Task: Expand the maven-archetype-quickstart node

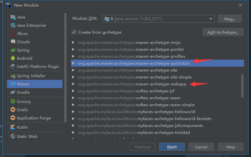Action: point(73,63)
